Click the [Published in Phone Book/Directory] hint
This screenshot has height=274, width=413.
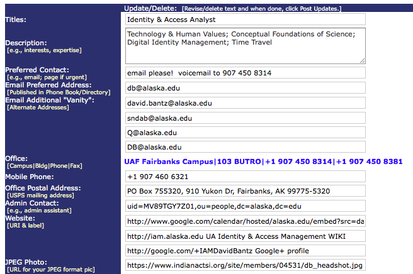59,92
